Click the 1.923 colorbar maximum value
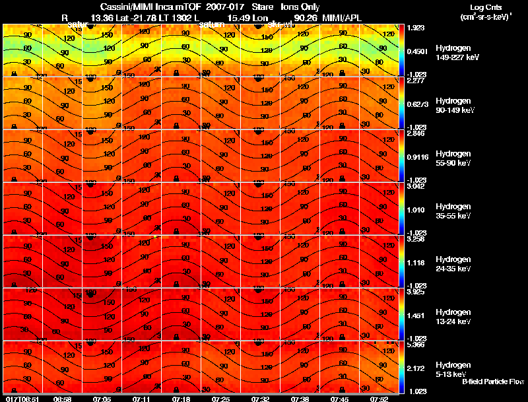This screenshot has height=402, width=528. click(416, 28)
